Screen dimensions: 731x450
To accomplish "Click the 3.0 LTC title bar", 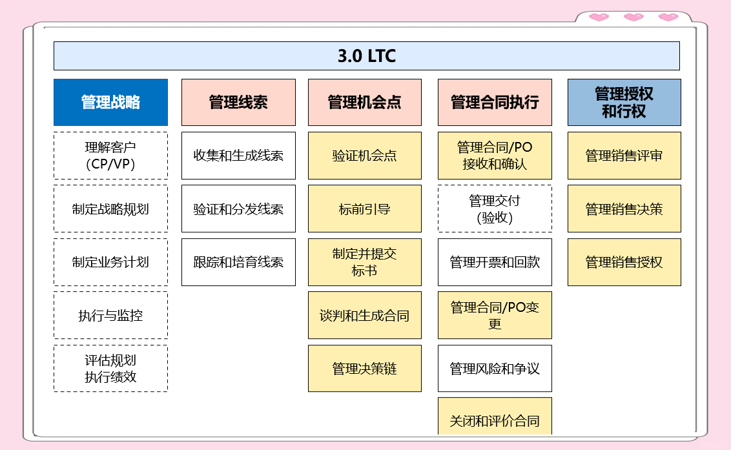I will (365, 56).
